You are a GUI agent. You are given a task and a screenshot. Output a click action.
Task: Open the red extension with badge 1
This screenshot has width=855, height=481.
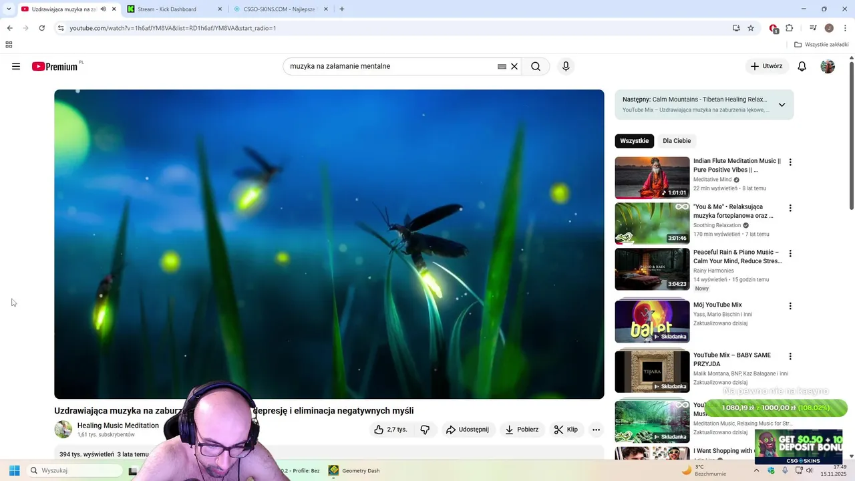(x=774, y=28)
